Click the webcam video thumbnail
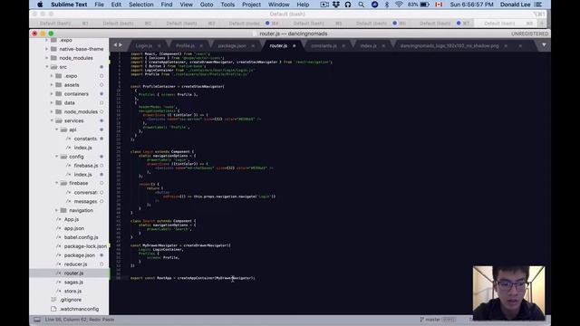The height and width of the screenshot is (326, 580). [508, 292]
